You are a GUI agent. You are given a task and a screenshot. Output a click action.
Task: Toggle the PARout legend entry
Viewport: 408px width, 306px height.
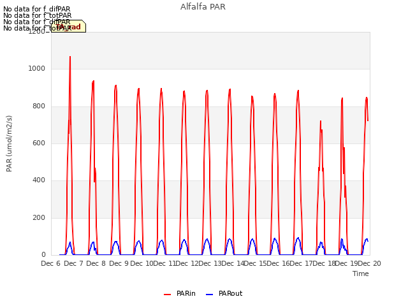(x=224, y=293)
